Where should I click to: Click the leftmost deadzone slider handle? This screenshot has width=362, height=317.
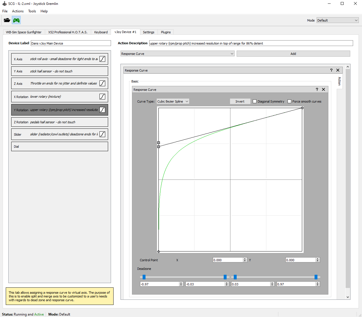click(144, 277)
